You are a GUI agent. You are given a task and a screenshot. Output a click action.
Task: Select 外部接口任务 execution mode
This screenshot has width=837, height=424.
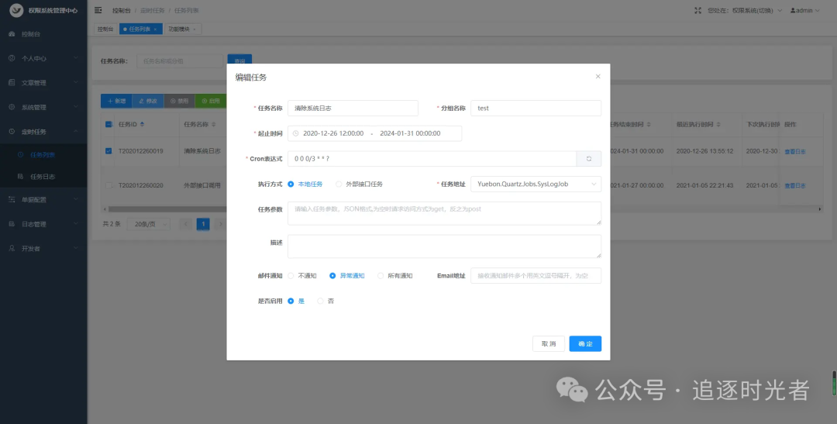pyautogui.click(x=360, y=184)
